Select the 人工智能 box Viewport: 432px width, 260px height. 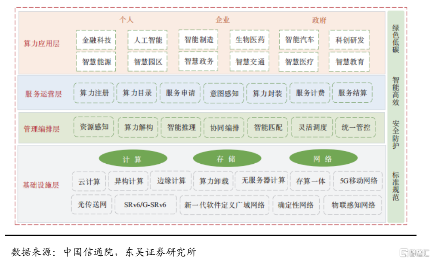pyautogui.click(x=148, y=40)
